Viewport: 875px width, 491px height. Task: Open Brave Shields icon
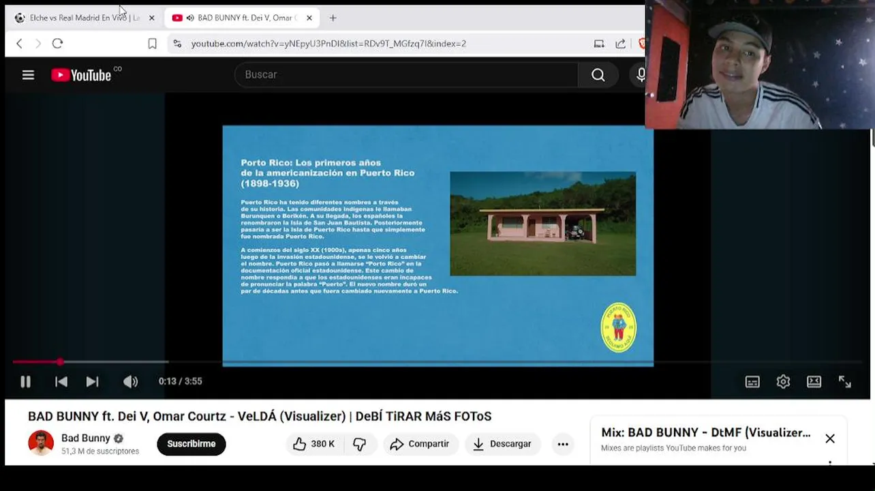(x=641, y=44)
